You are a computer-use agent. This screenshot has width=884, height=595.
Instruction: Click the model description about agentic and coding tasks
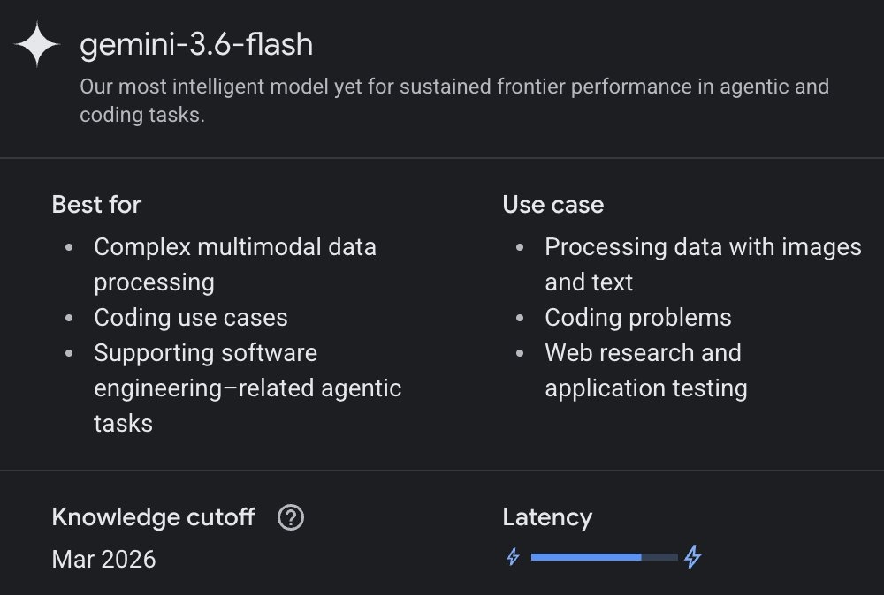454,101
